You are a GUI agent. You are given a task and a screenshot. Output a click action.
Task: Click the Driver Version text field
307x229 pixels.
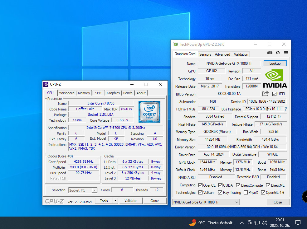tap(242, 147)
